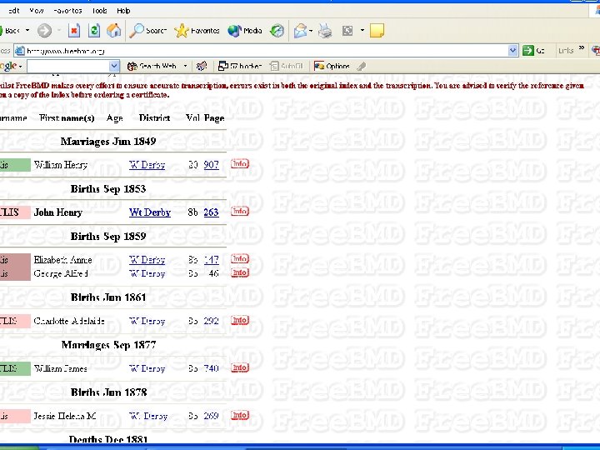Open the Google search box dropdown

[x=113, y=66]
